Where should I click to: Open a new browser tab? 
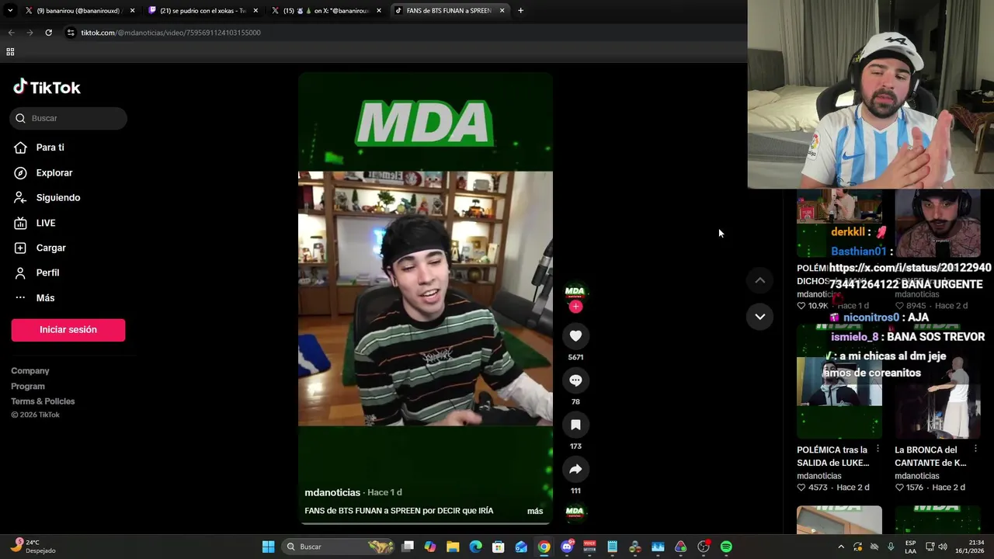coord(520,11)
